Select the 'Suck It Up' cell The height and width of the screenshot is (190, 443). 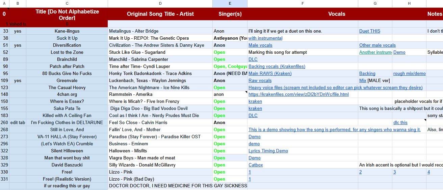click(x=67, y=38)
